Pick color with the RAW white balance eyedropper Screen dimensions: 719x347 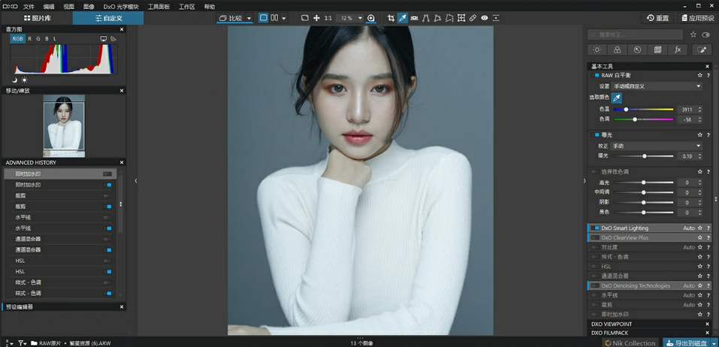(x=617, y=98)
